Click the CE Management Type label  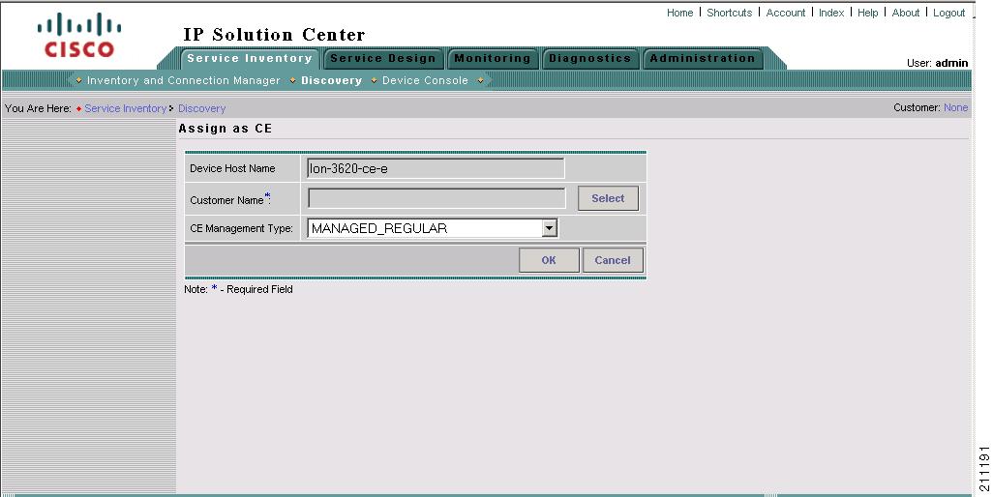pos(241,228)
